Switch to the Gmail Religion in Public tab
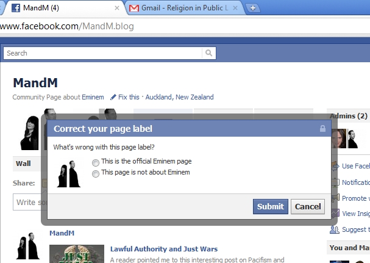The image size is (370, 263). point(183,8)
